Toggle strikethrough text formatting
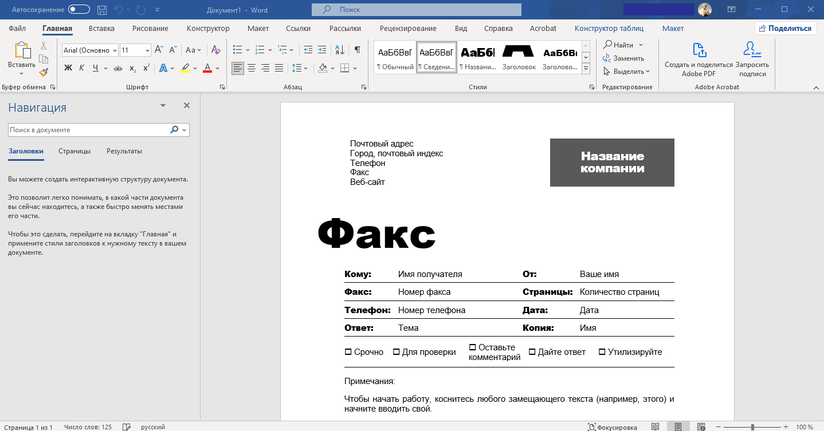 click(x=118, y=68)
